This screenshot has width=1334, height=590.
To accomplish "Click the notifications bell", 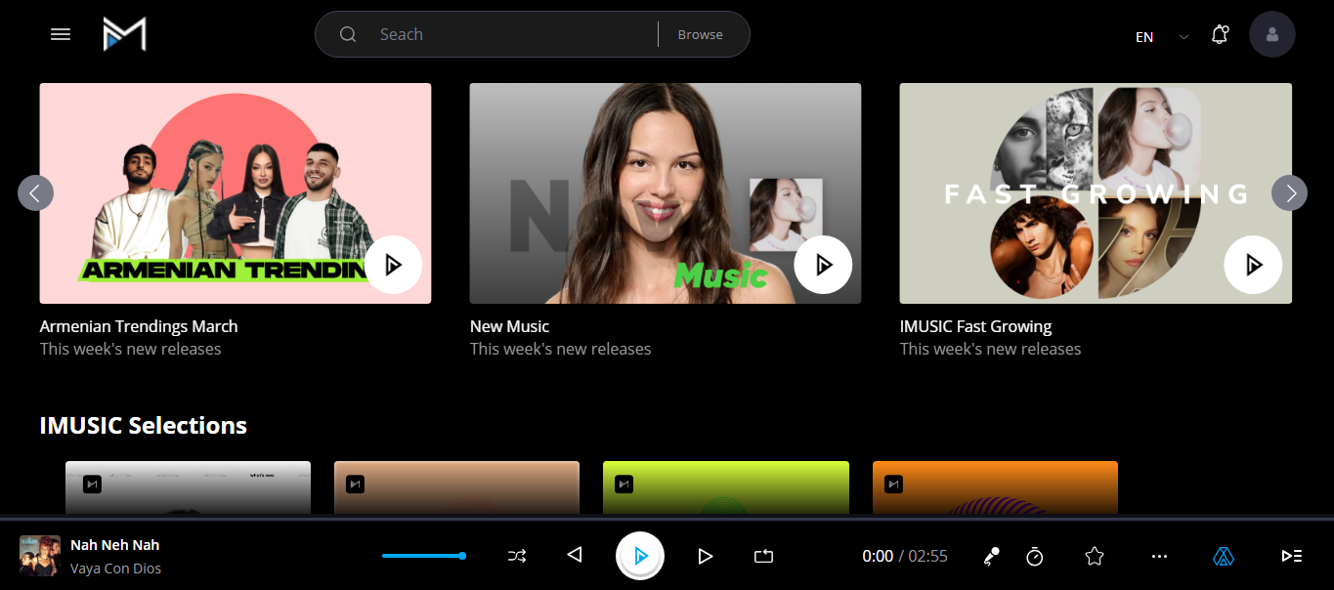I will point(1219,33).
